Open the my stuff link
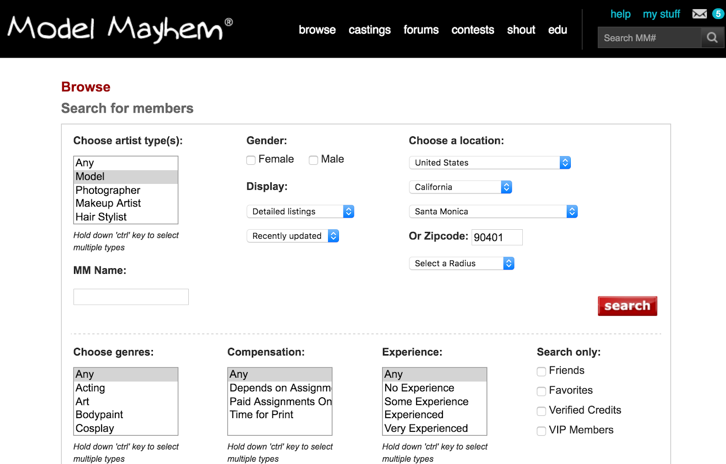 pyautogui.click(x=662, y=14)
